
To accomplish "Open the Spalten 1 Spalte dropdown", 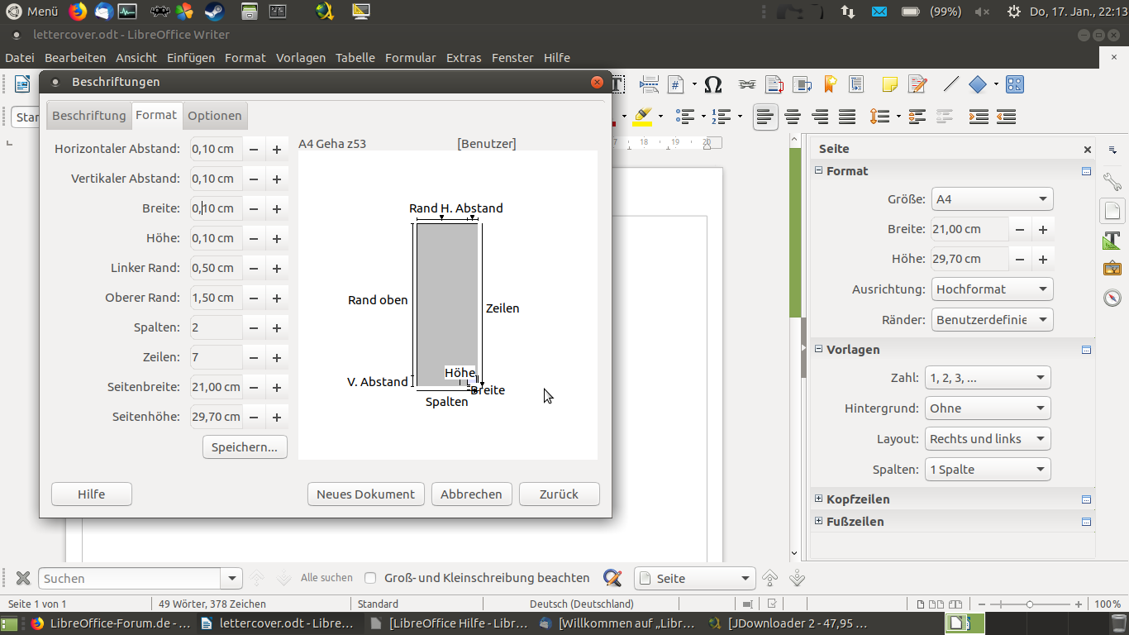I will pyautogui.click(x=988, y=470).
